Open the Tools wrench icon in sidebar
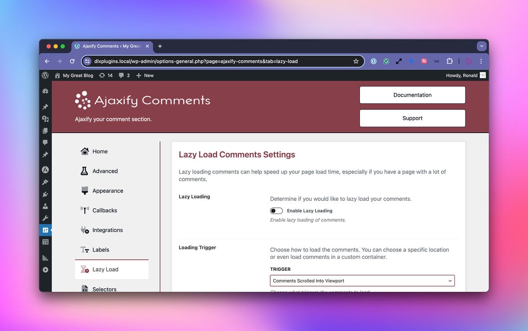The image size is (528, 331). (x=45, y=218)
